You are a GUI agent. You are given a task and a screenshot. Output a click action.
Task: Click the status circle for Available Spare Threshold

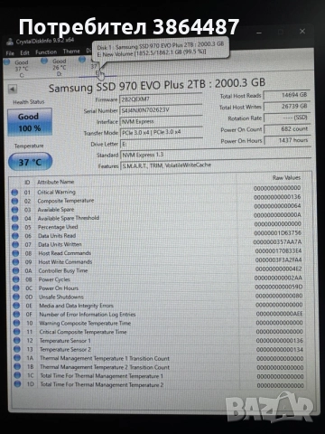click(x=14, y=218)
